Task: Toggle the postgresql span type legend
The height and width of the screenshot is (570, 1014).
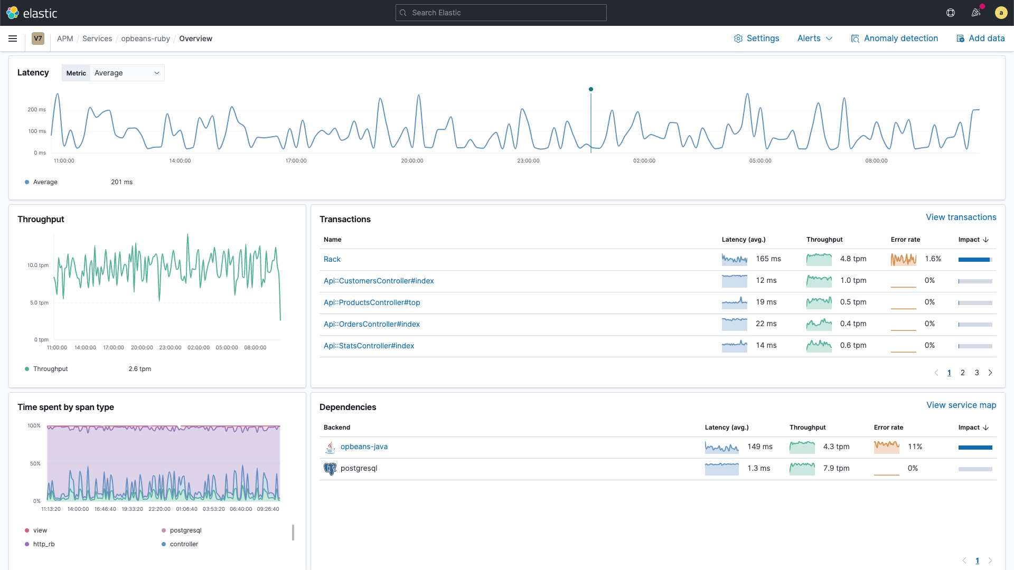Action: (x=185, y=530)
